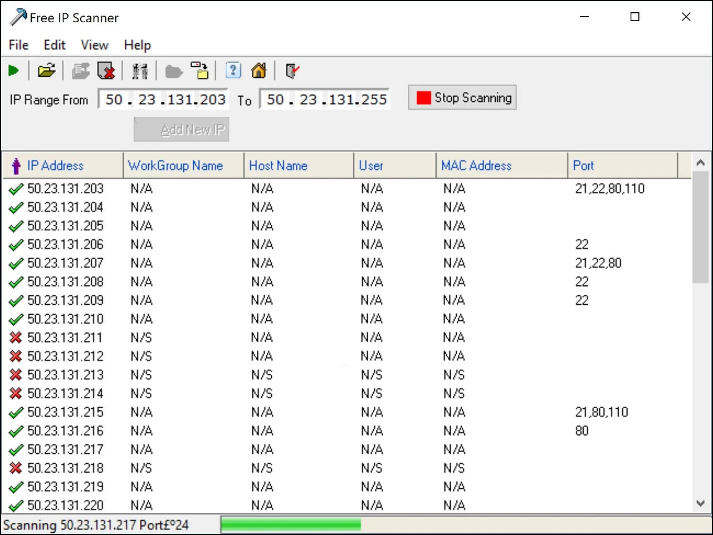Click the red X beside 50.23.131.211
The height and width of the screenshot is (535, 713).
(16, 337)
